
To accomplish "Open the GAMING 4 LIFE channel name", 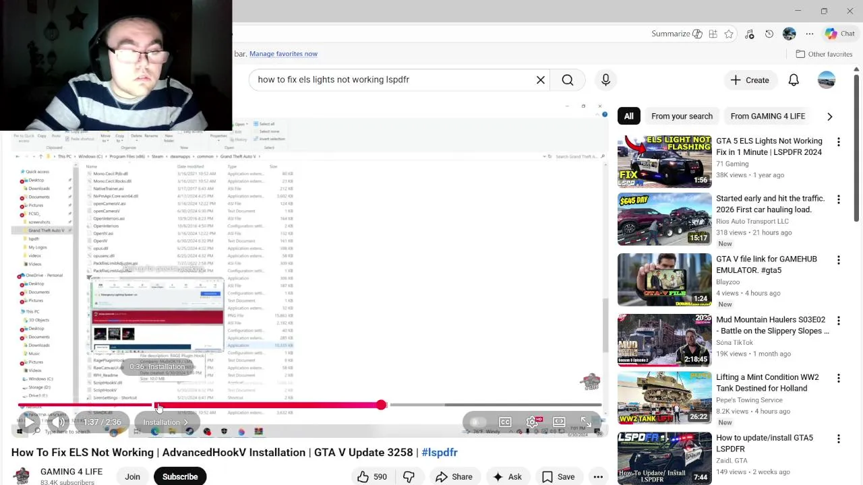I will pyautogui.click(x=71, y=472).
